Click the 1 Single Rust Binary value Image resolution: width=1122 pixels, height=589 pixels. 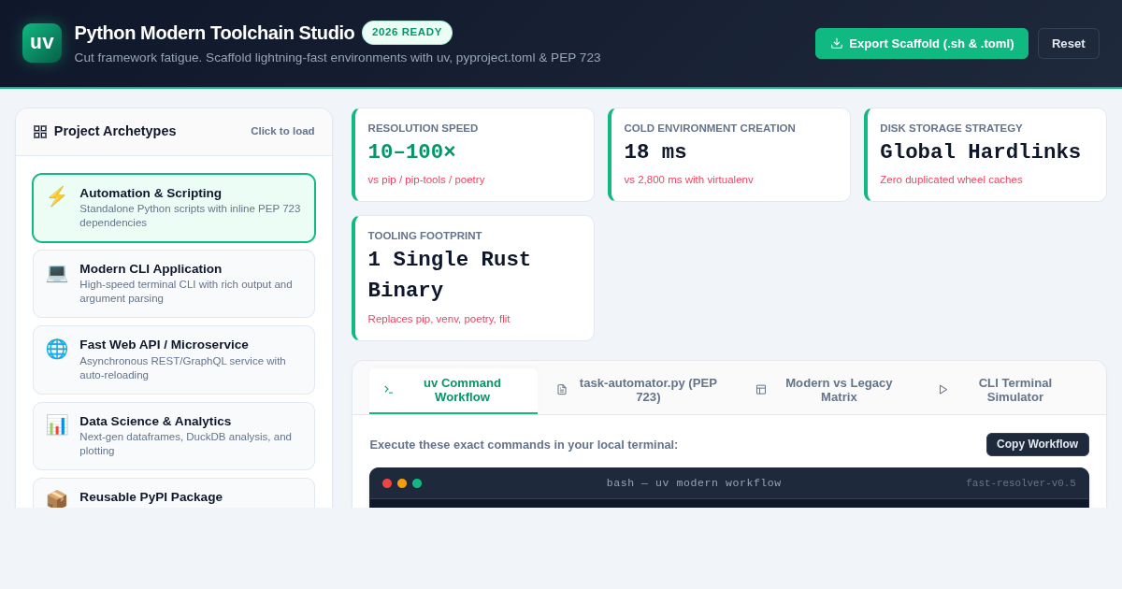click(x=450, y=275)
